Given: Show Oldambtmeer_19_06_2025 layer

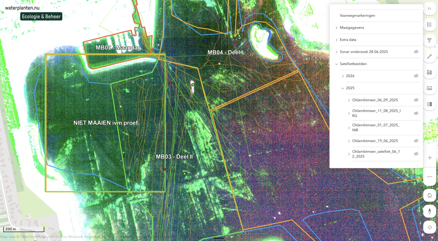Looking at the screenshot, I should click(416, 141).
